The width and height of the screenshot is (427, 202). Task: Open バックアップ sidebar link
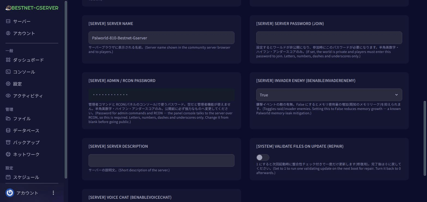26,142
